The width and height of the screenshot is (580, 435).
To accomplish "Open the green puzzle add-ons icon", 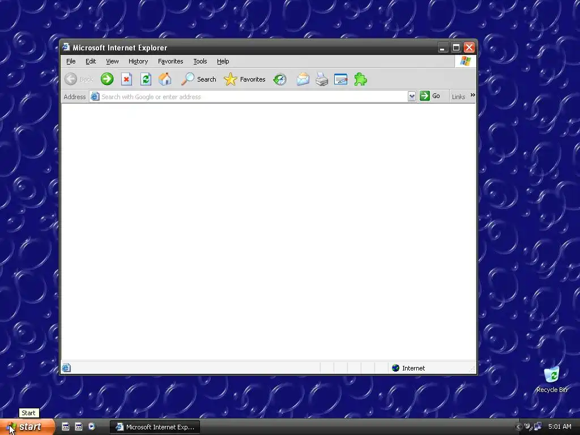I will 360,79.
